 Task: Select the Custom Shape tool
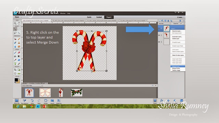pyautogui.click(x=19, y=60)
